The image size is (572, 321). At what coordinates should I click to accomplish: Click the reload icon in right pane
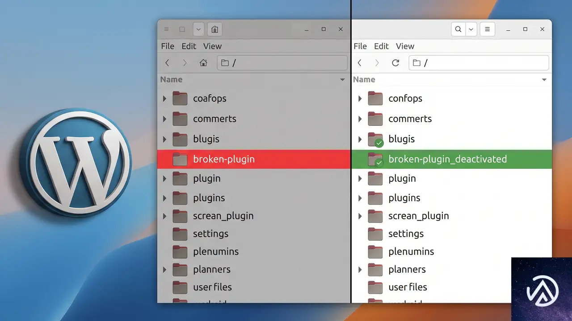click(x=395, y=63)
